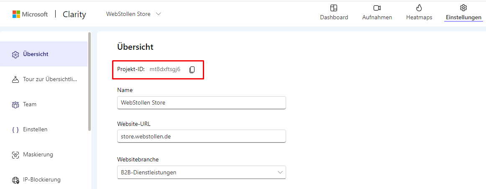Click the Websitebranche dropdown chevron

(x=280, y=172)
